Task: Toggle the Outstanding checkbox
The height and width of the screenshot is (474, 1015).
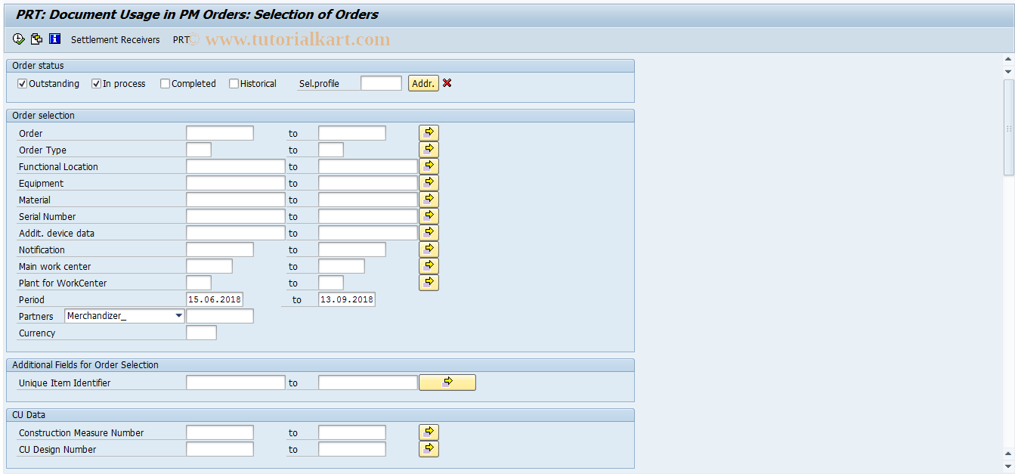Action: pos(22,84)
